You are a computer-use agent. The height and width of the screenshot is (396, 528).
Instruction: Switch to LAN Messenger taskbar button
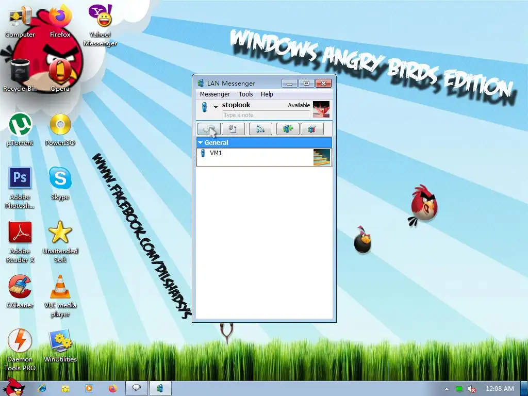point(160,388)
